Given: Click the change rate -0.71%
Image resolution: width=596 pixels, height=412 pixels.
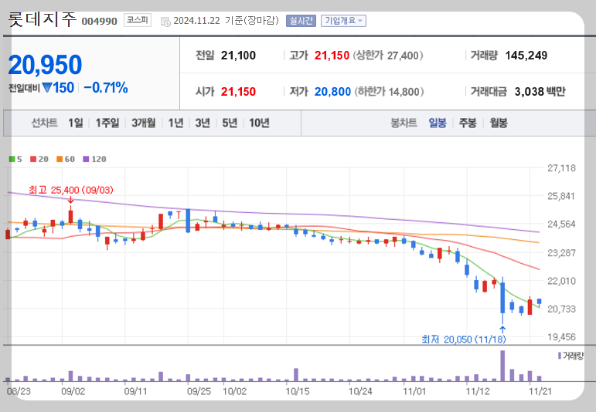Looking at the screenshot, I should coord(106,88).
